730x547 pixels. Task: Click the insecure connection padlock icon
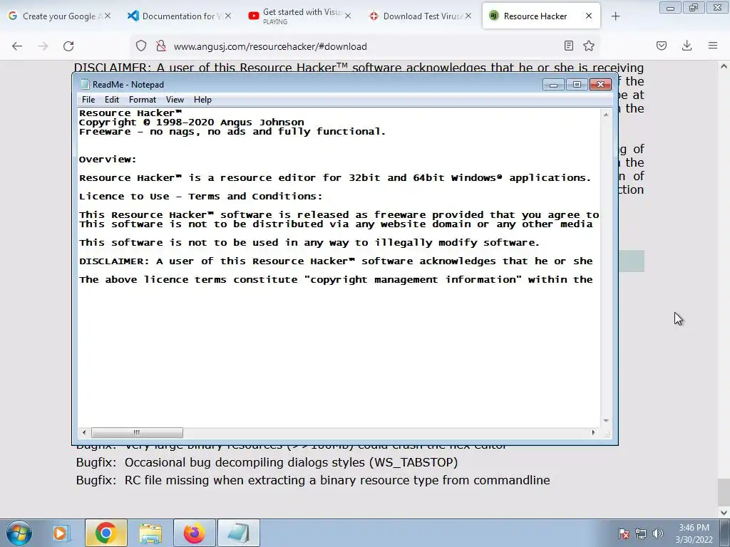[x=161, y=46]
